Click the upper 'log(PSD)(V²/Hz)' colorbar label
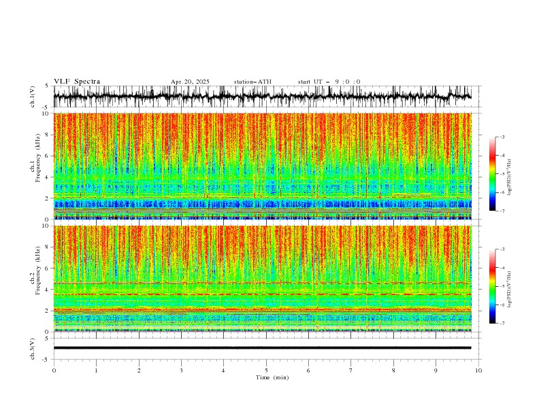539x416 pixels. [510, 177]
